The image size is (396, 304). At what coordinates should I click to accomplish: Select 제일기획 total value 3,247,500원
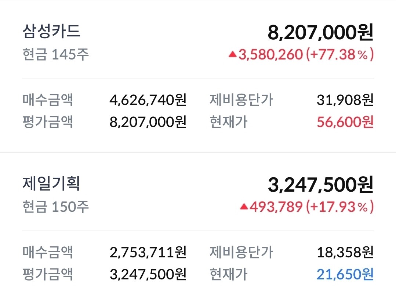(320, 185)
